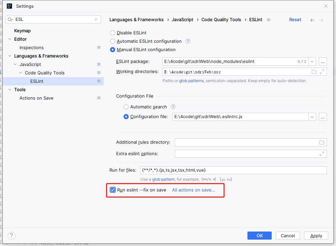Navigate back with the left arrow
The width and height of the screenshot is (336, 246).
pos(312,20)
